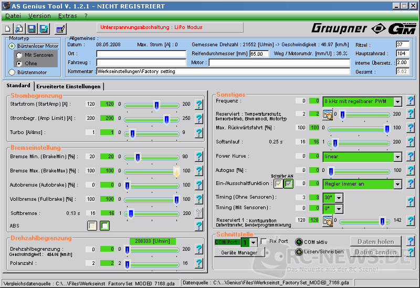Click hand icon for Reserviert Temperaturschutz
The image size is (420, 288).
click(328, 115)
